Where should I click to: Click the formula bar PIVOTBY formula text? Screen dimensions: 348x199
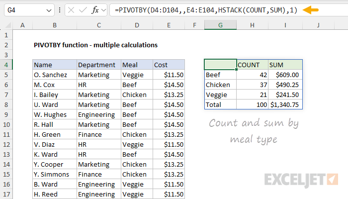pyautogui.click(x=206, y=10)
